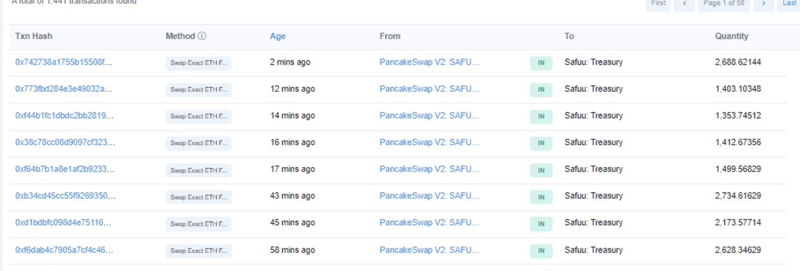Open transaction hash 0xf64b7b1a8e1af2b9233
This screenshot has height=271, width=800.
[64, 169]
